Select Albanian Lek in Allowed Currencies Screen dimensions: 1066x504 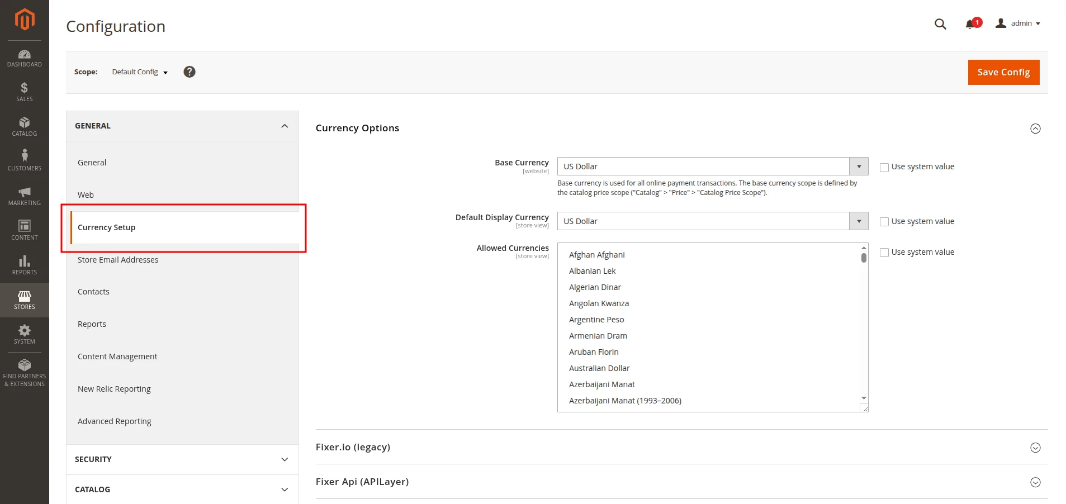pos(709,271)
